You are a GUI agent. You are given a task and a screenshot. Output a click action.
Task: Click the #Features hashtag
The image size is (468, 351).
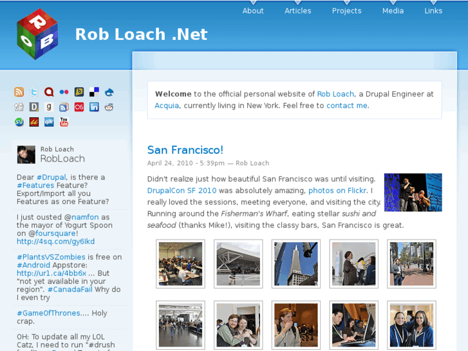35,185
